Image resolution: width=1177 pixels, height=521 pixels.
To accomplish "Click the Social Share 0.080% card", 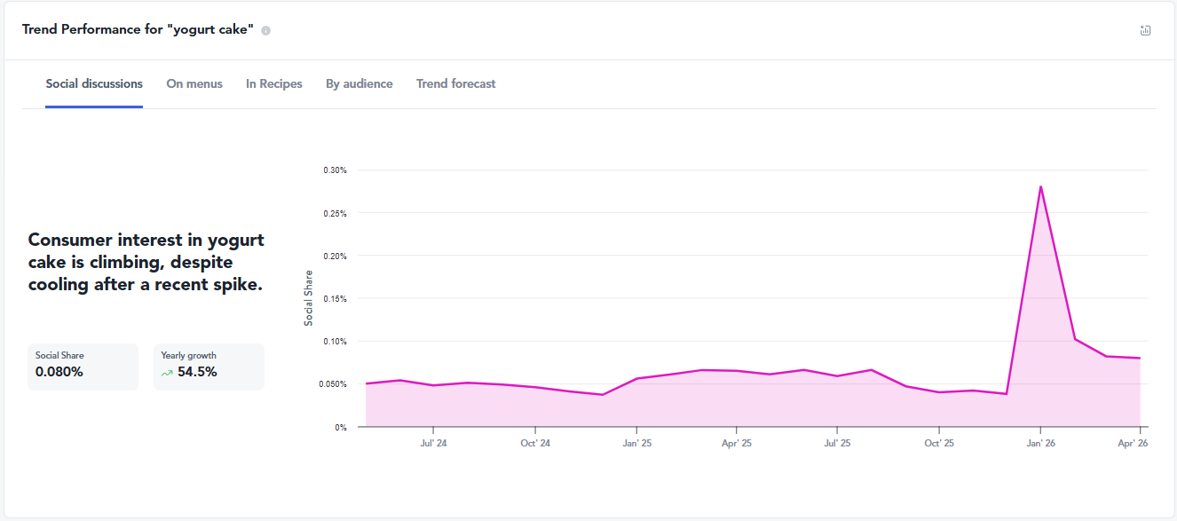I will pyautogui.click(x=83, y=367).
